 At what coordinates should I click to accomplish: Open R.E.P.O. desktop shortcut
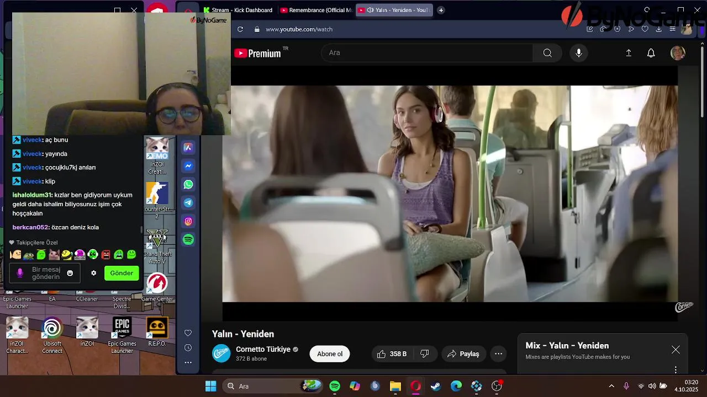(x=157, y=332)
